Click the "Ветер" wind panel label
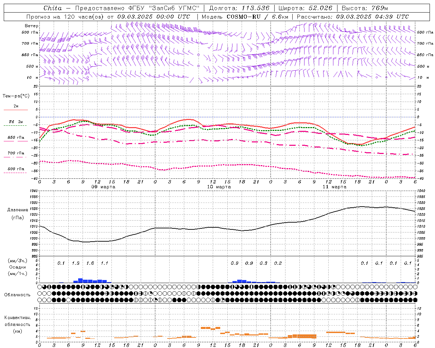Screen dimensions: 435x348 [32, 26]
